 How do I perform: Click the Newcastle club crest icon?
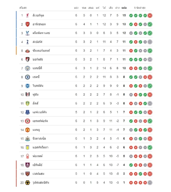[28, 138]
